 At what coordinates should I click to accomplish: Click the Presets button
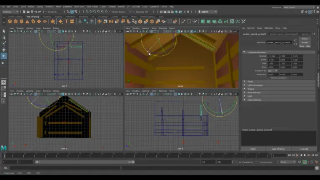pos(305,42)
